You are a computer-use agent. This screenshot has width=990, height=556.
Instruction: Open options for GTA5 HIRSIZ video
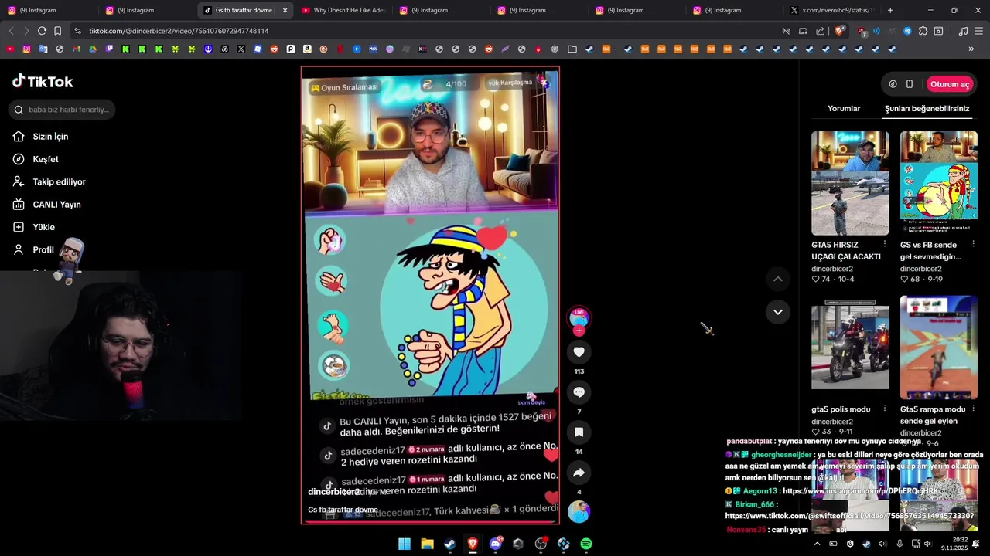pyautogui.click(x=884, y=245)
